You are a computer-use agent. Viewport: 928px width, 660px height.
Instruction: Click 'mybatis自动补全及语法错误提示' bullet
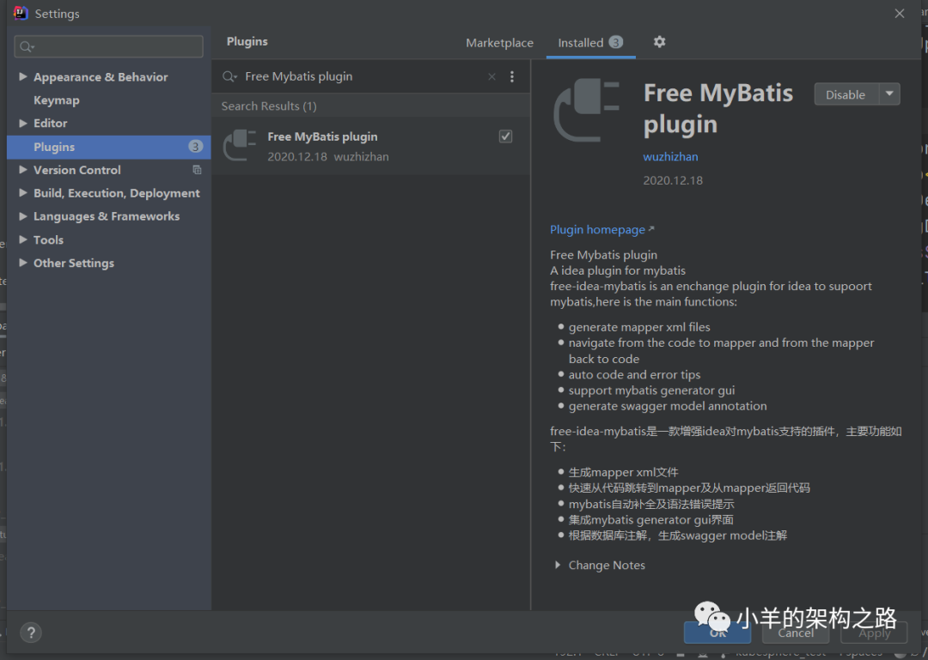pos(651,504)
